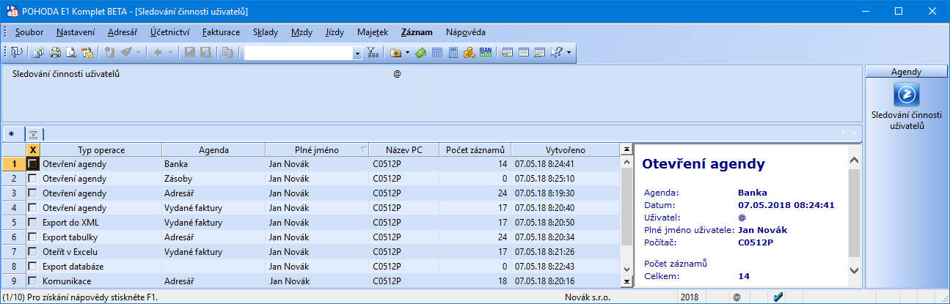The height and width of the screenshot is (304, 950).
Task: Click sort arrow in Plné jméno header
Action: point(364,149)
